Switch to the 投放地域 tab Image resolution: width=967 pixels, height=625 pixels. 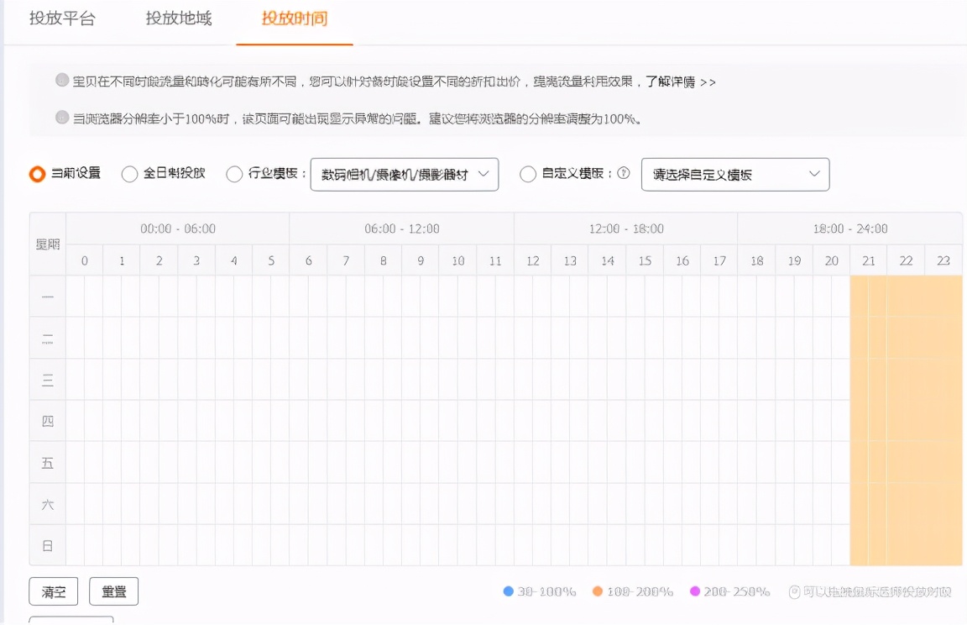pyautogui.click(x=179, y=18)
